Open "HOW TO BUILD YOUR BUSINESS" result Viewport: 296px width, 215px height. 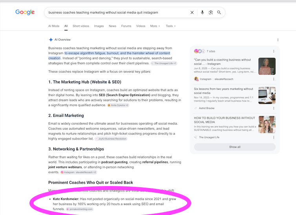224,120
